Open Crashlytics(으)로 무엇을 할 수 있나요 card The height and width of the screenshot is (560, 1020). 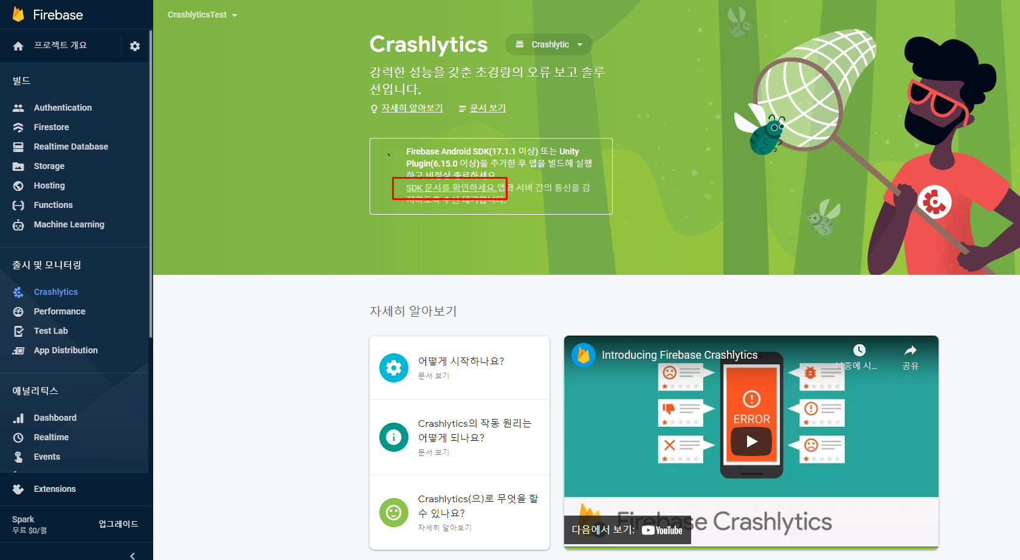click(x=460, y=513)
